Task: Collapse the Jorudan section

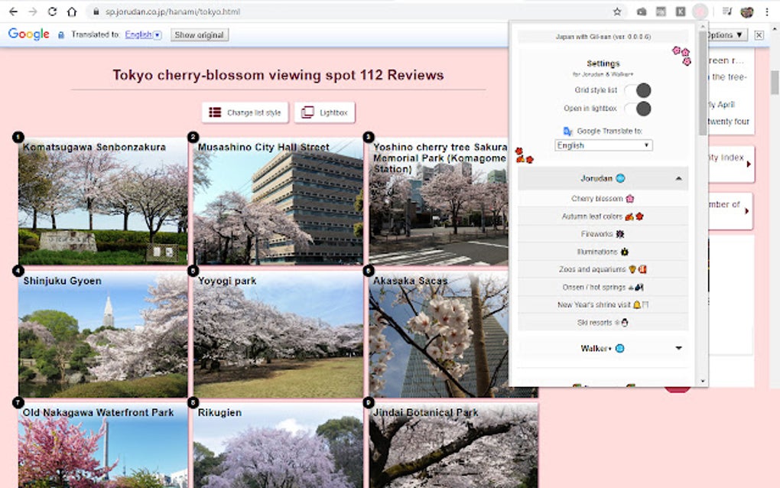Action: (x=603, y=177)
